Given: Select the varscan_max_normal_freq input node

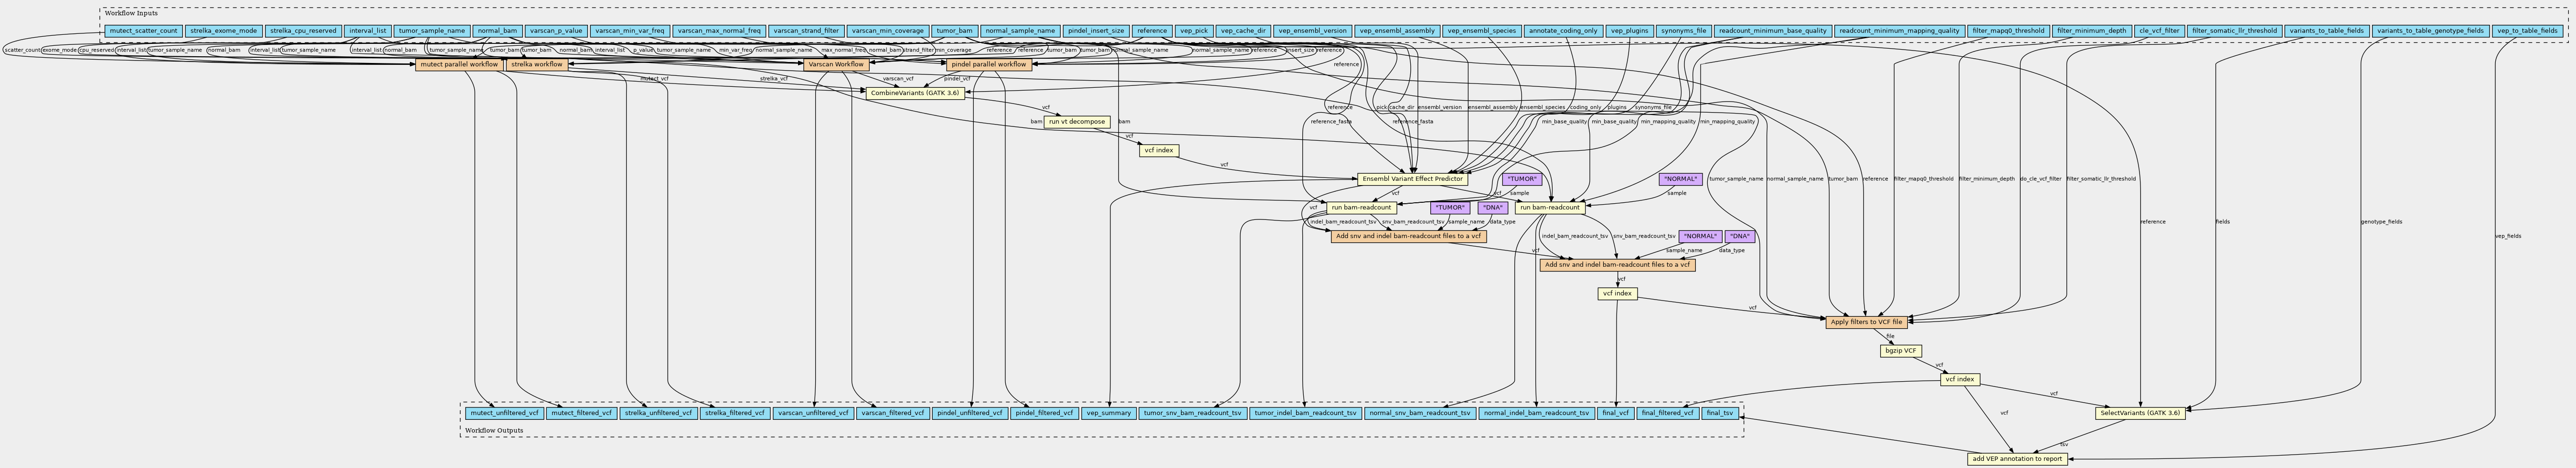Looking at the screenshot, I should [719, 31].
